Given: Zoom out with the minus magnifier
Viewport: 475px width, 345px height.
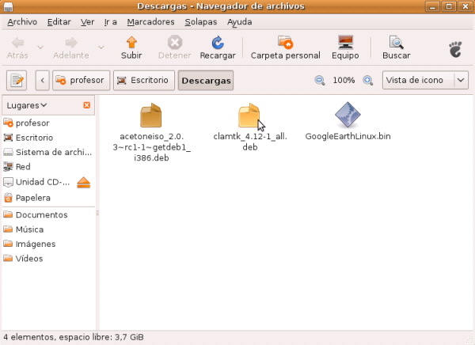Looking at the screenshot, I should (320, 81).
